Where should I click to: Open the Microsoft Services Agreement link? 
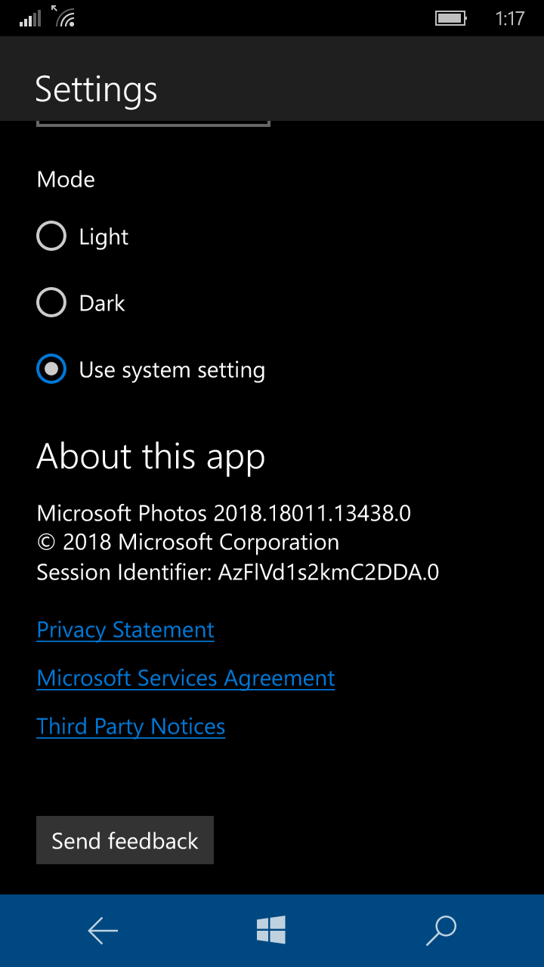186,678
